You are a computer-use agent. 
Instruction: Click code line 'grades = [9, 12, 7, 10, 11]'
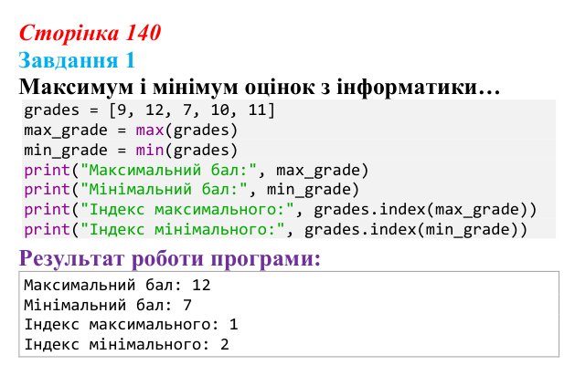click(x=149, y=110)
